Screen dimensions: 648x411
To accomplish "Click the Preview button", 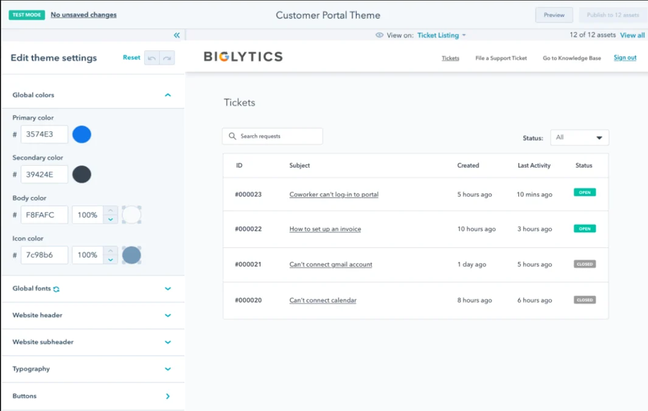I will coord(554,15).
